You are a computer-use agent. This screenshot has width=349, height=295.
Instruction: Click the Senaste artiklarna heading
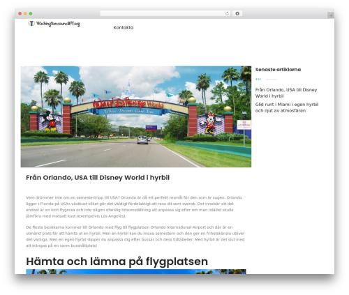click(x=278, y=70)
